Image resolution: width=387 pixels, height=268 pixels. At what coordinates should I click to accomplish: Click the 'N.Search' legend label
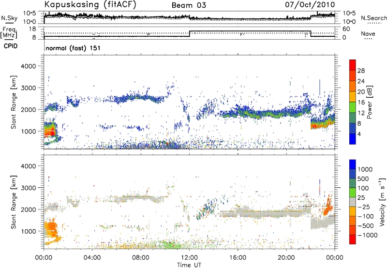click(373, 18)
